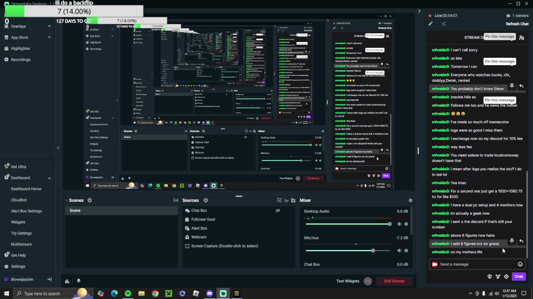
Task: Collapse sidebar with arrow near username
Action: click(49, 279)
